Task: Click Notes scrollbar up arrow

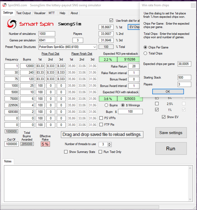Action: [190, 168]
